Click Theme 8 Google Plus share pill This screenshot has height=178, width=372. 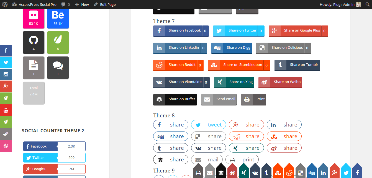point(246,125)
